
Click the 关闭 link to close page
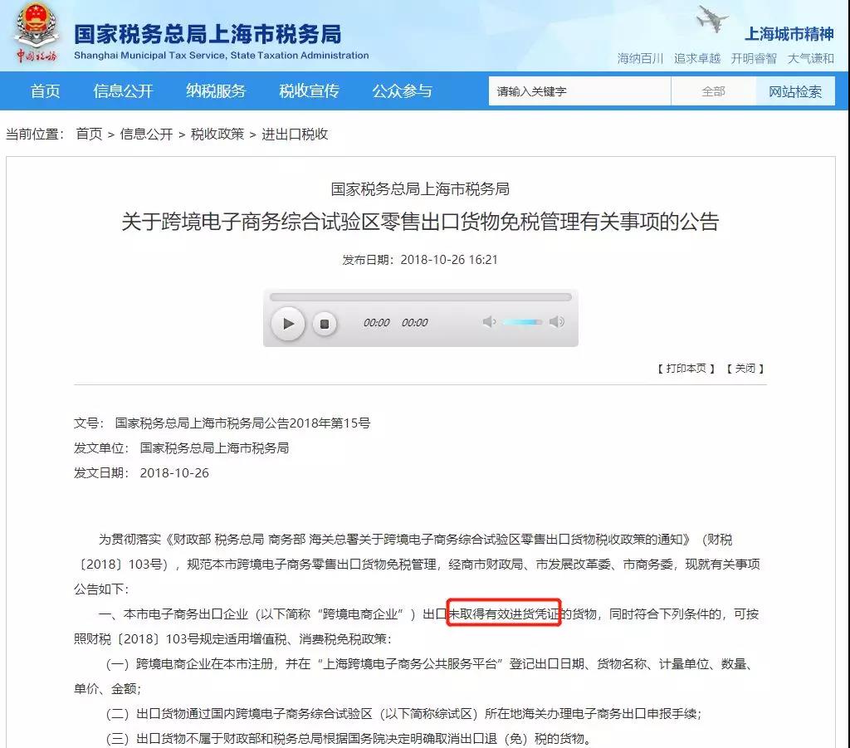[745, 369]
